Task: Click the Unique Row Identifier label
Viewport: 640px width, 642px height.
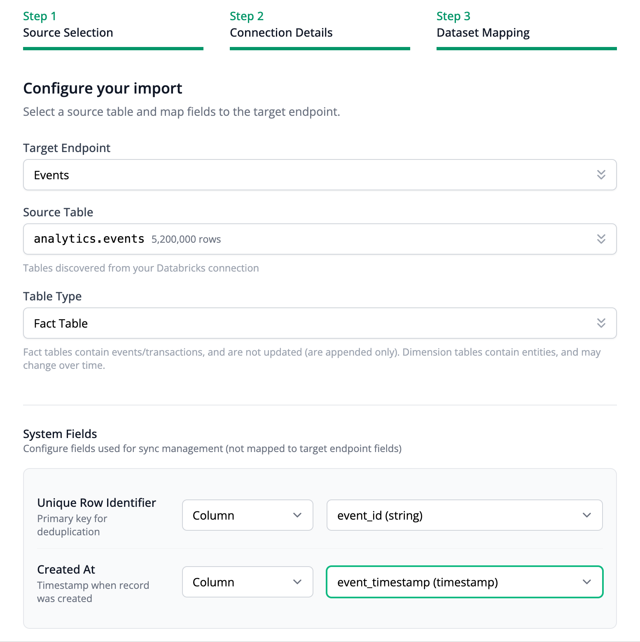Action: tap(96, 503)
